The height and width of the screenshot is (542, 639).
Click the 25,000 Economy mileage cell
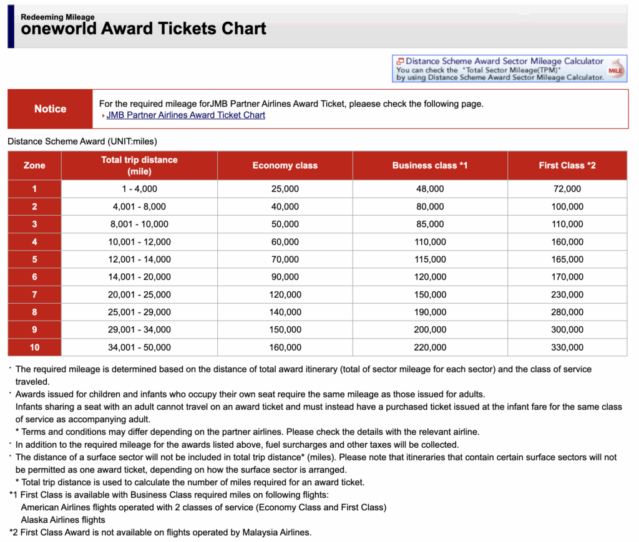[285, 188]
